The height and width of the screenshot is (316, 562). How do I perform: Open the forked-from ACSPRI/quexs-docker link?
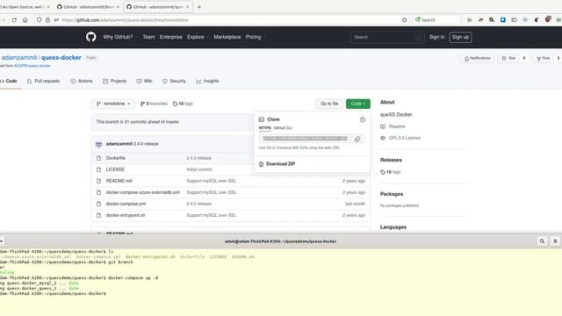click(32, 66)
